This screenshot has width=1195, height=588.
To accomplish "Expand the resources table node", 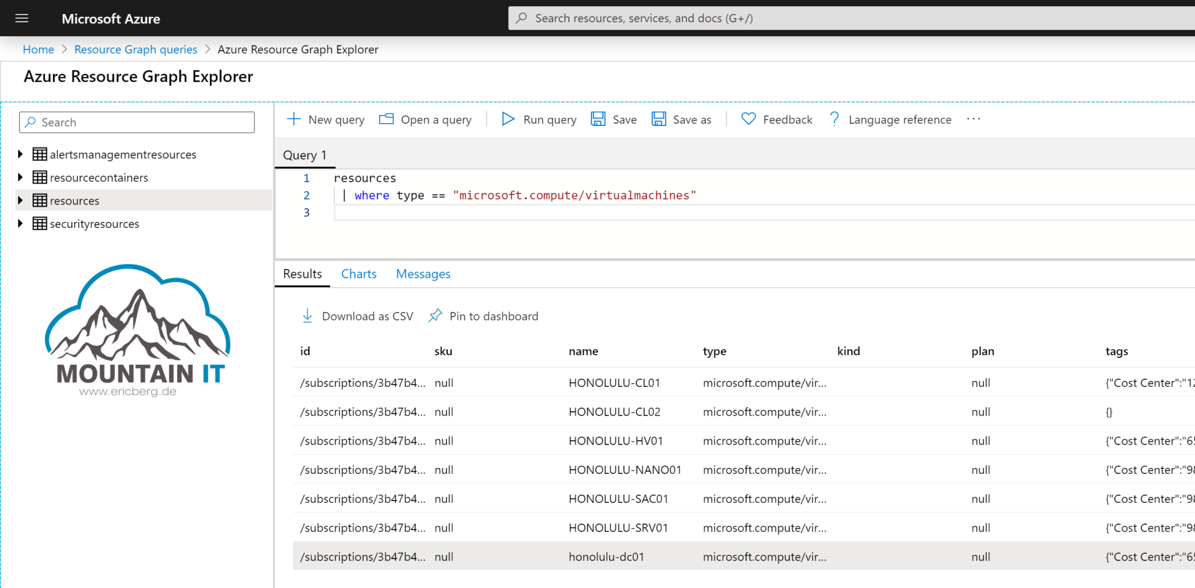I will tap(20, 200).
